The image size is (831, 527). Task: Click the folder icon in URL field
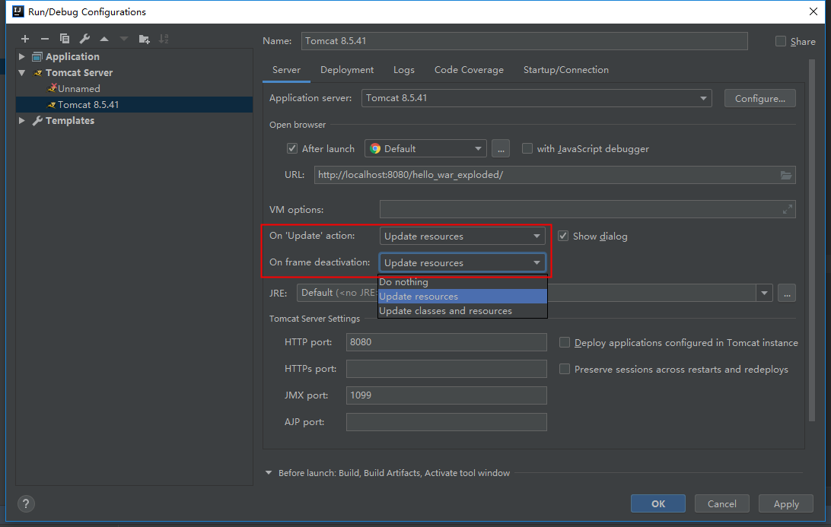click(786, 175)
